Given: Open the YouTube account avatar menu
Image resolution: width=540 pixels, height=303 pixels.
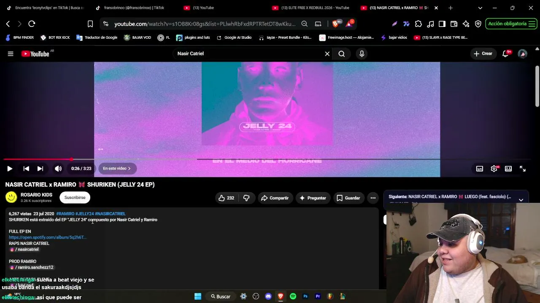Looking at the screenshot, I should 523,54.
